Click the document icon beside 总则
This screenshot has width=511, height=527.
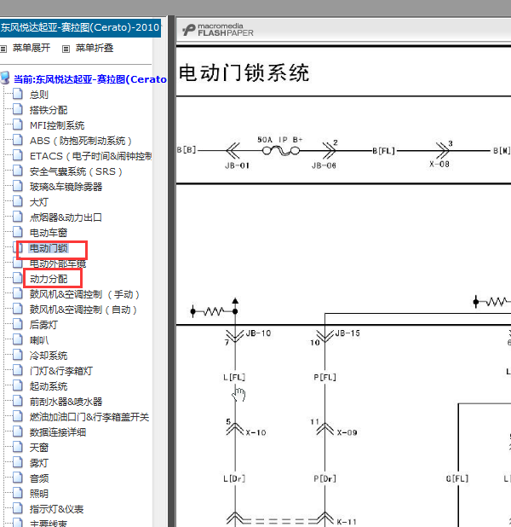point(18,94)
